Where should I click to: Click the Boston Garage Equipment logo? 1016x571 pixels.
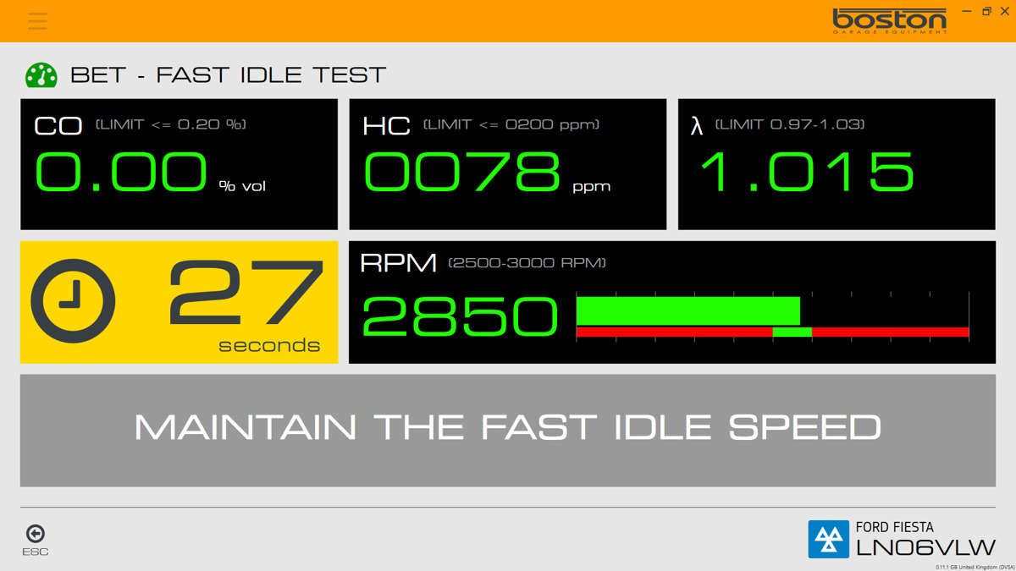(888, 19)
